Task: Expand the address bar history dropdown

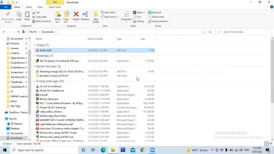Action: (204, 32)
